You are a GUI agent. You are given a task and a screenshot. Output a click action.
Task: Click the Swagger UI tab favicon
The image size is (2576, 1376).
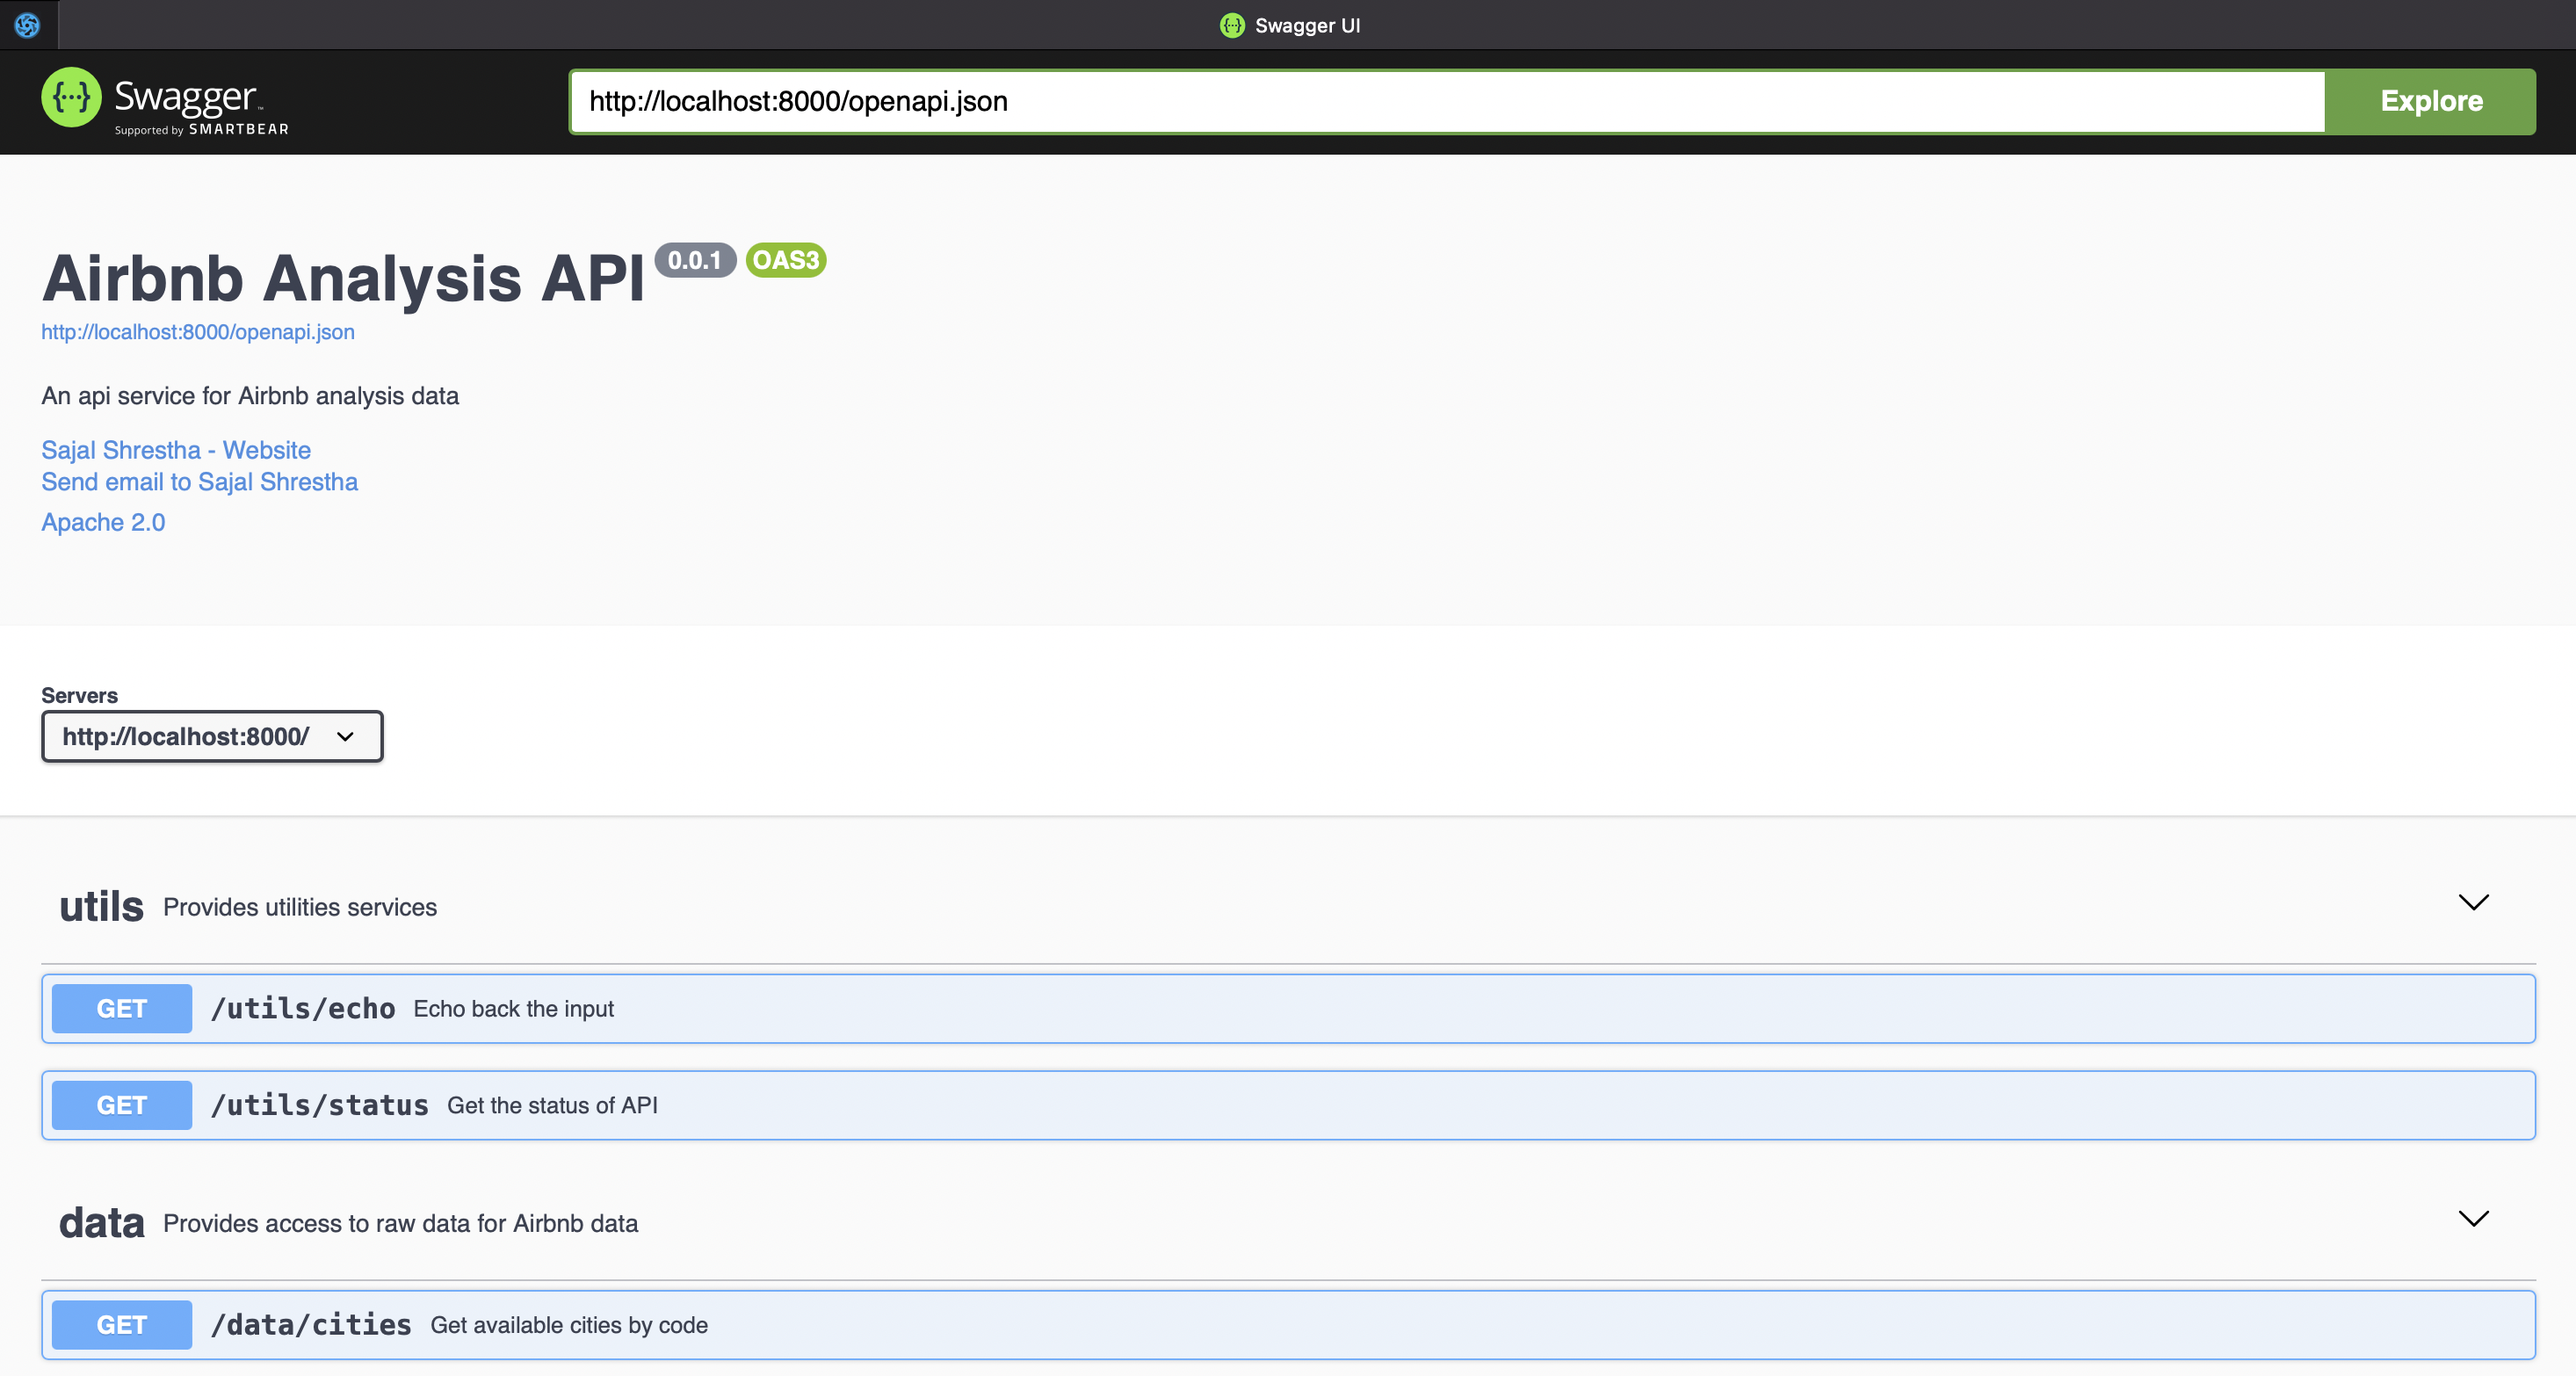coord(1232,26)
